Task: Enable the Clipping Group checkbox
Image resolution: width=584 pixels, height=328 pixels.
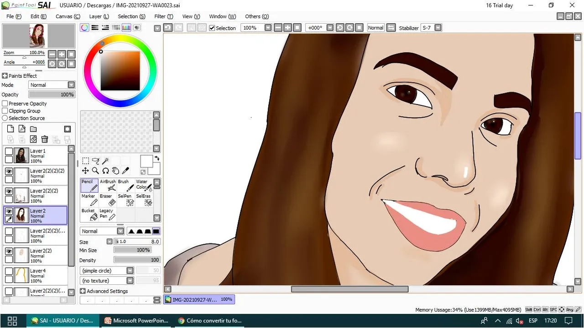Action: point(5,111)
